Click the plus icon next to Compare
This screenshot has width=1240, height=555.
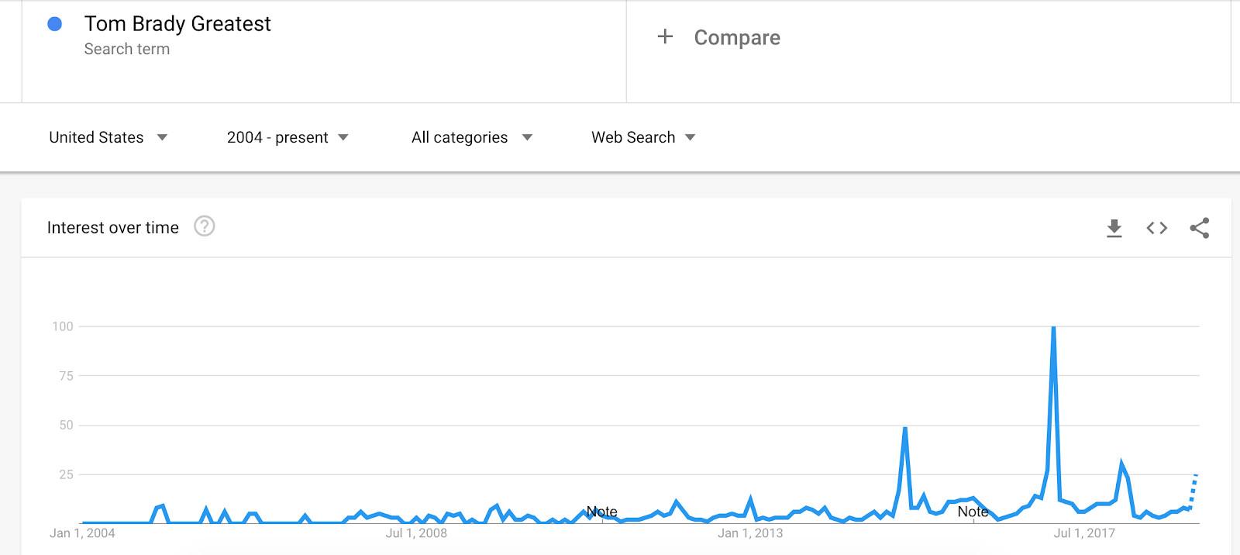pos(665,36)
